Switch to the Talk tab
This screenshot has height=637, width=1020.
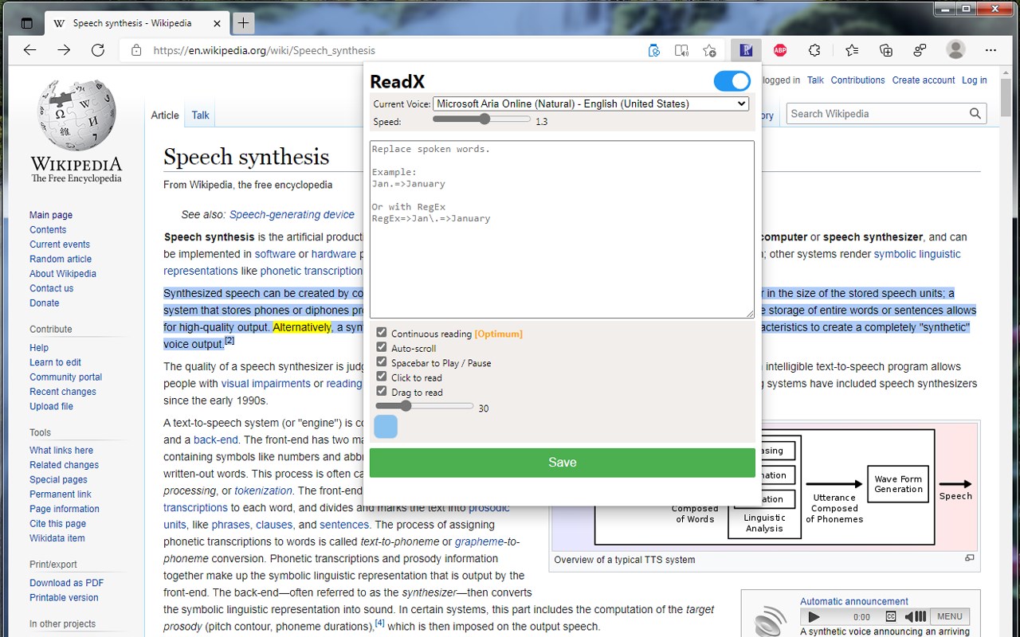200,115
